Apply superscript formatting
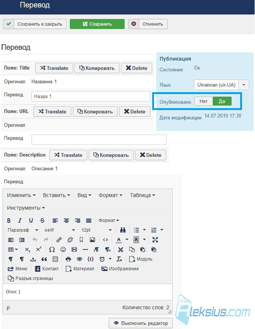 pyautogui.click(x=39, y=249)
